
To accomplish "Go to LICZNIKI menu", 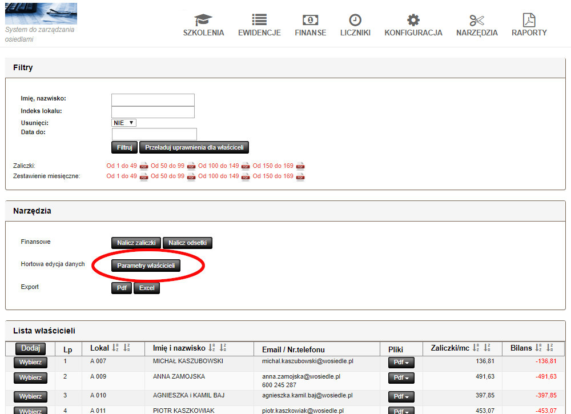I will coord(355,33).
